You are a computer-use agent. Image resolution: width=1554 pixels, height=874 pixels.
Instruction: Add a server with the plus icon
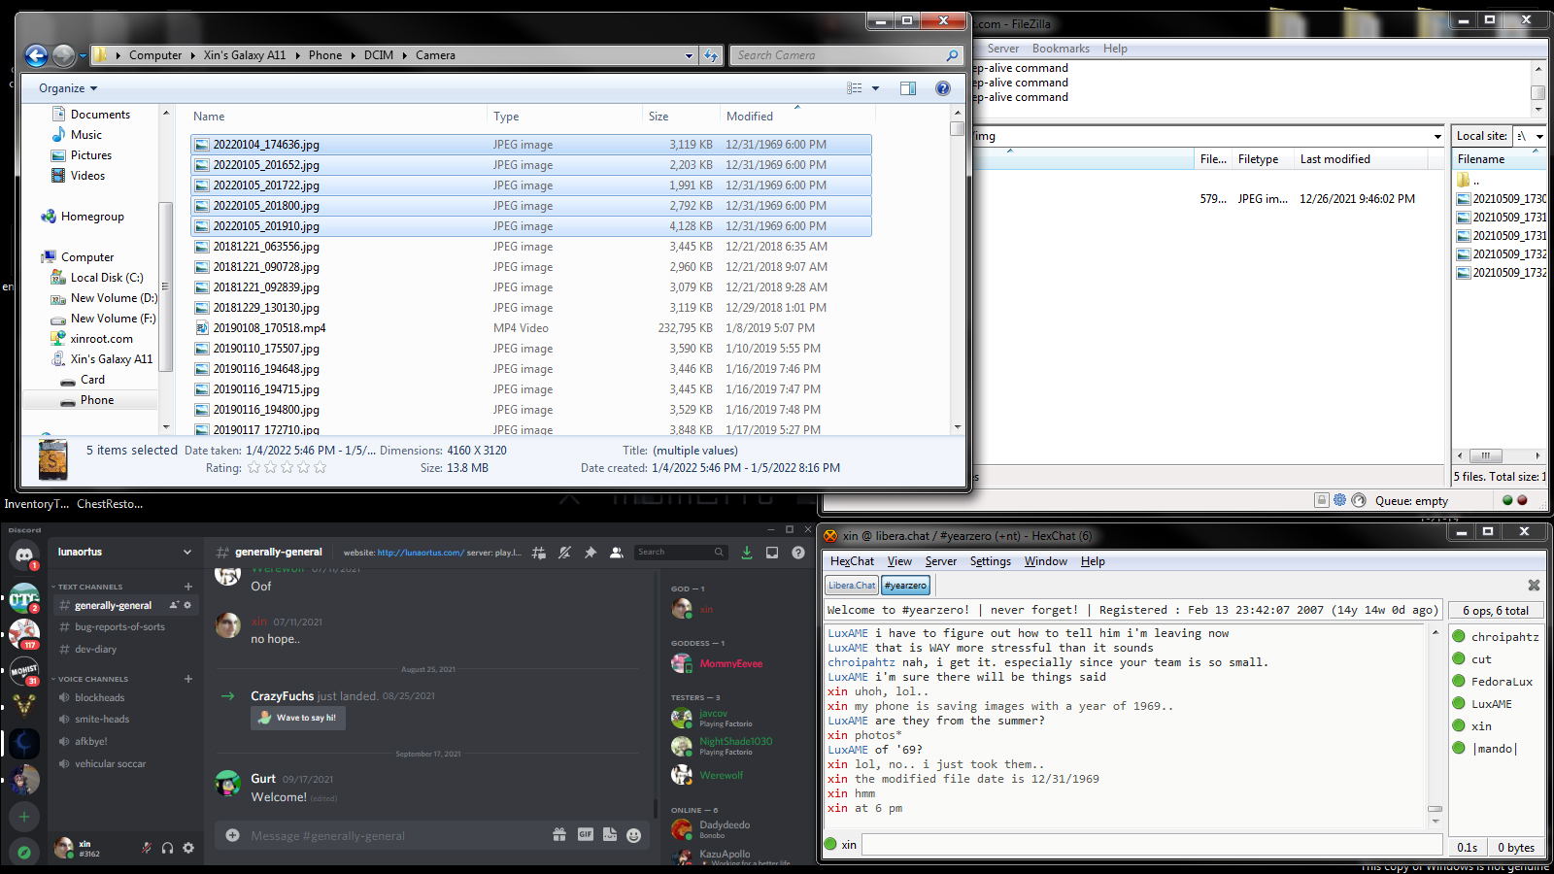(23, 817)
